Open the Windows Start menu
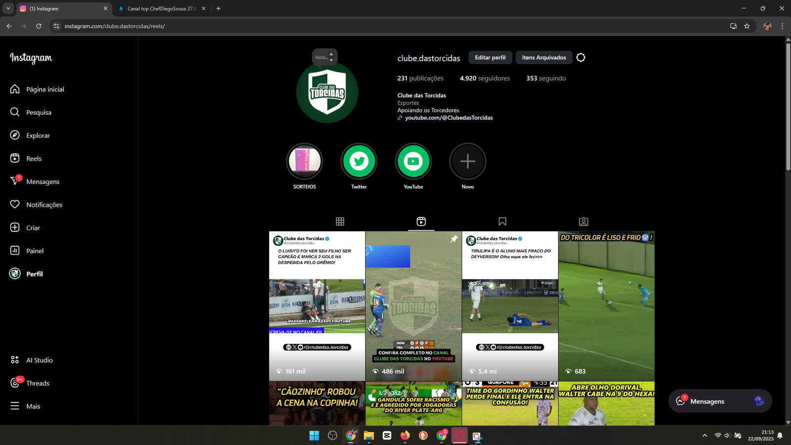Screen dimensions: 791x445 click(x=314, y=435)
